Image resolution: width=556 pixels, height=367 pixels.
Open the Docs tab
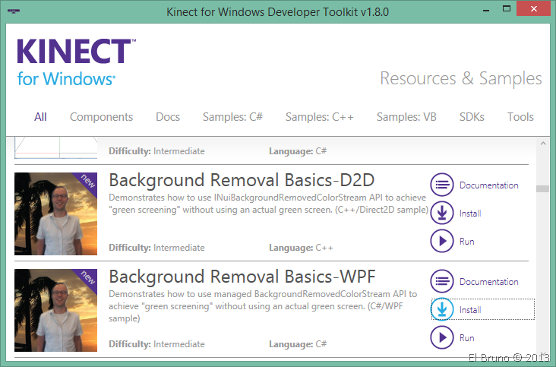pyautogui.click(x=168, y=117)
